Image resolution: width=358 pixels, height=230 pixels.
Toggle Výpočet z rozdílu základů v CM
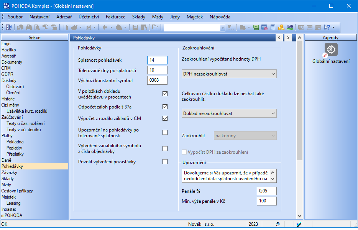pos(165,118)
